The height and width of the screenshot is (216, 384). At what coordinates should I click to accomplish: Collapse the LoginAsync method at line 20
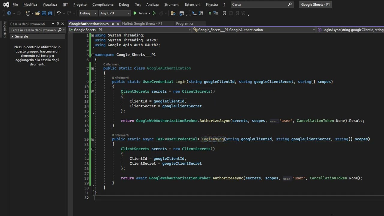point(93,139)
